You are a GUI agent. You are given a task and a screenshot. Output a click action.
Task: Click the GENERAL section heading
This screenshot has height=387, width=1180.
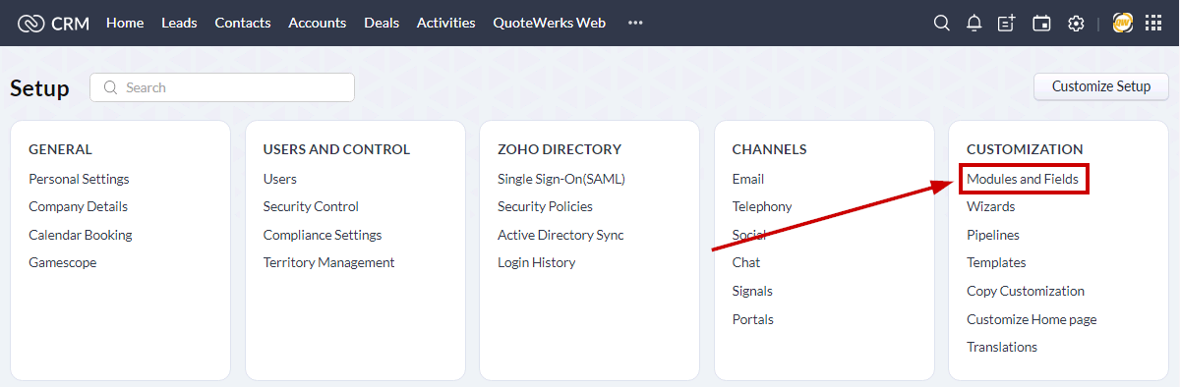click(x=60, y=149)
